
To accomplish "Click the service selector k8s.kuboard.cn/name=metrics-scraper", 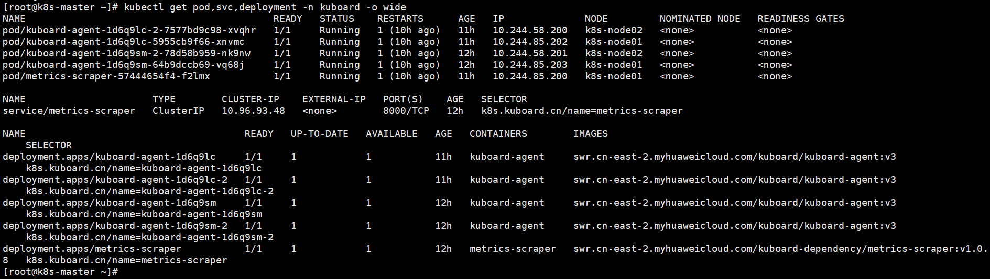I will [582, 111].
